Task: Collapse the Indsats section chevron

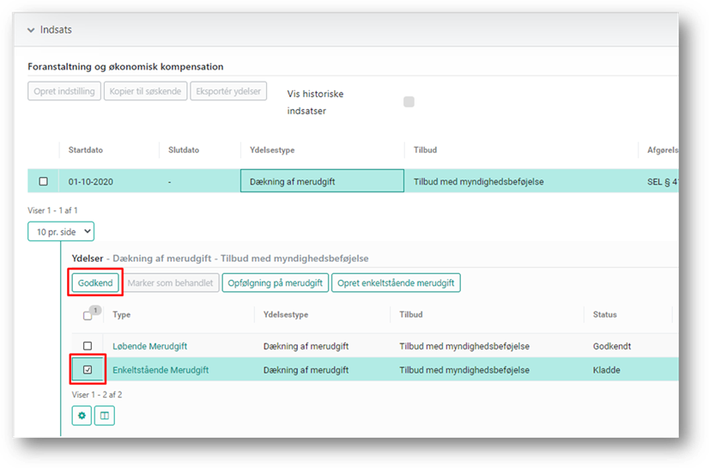Action: (31, 30)
